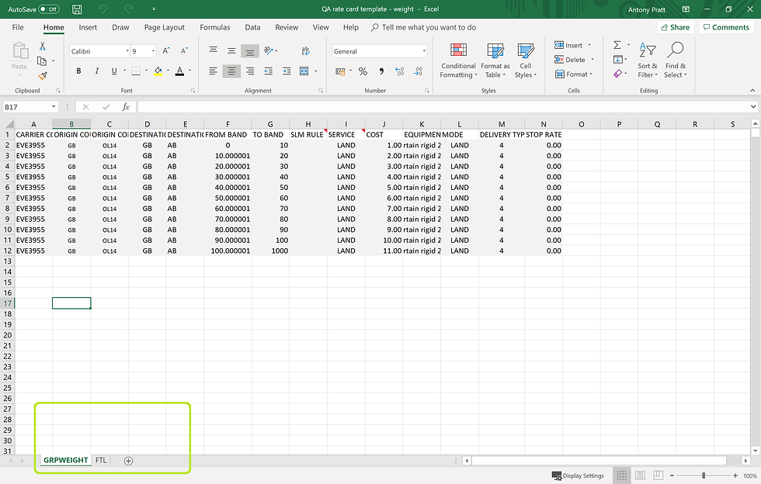The image size is (761, 484).
Task: Click Merge & Center icon
Action: click(304, 71)
